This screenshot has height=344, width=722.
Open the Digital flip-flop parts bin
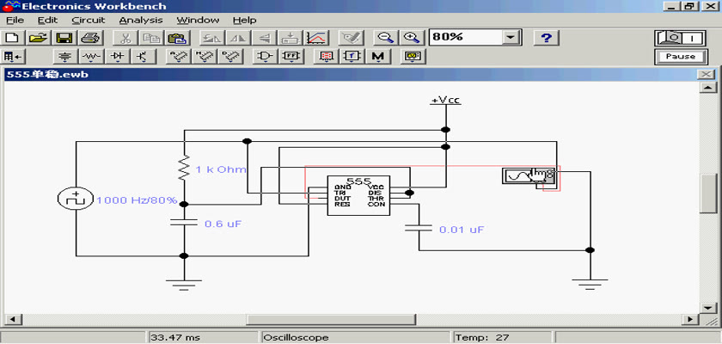click(291, 57)
